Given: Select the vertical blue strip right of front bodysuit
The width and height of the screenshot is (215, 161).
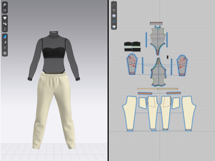Looking at the screenshot, I should point(167,40).
